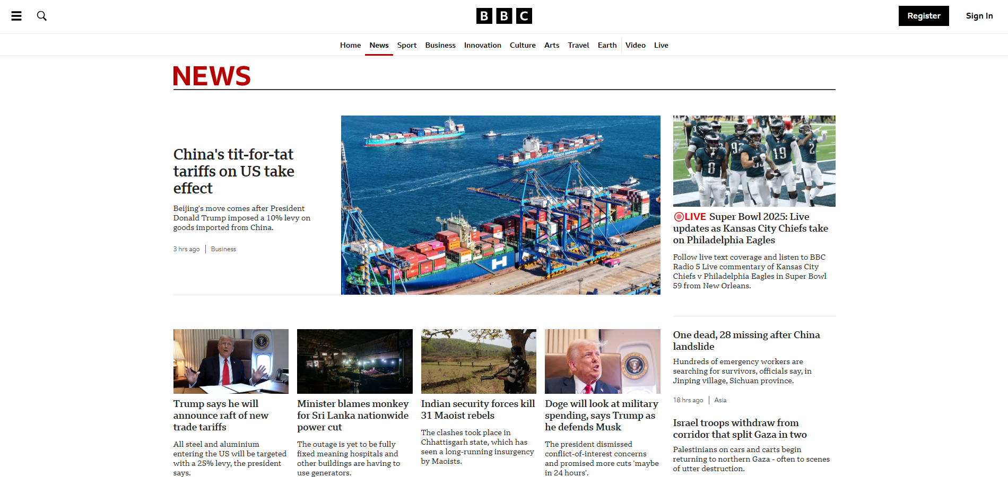1008x477 pixels.
Task: Click the Business tag under tariffs story
Action: pyautogui.click(x=223, y=249)
